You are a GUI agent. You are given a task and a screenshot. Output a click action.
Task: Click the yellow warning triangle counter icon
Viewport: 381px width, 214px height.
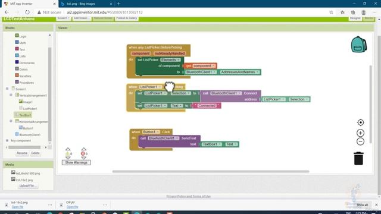click(x=67, y=153)
